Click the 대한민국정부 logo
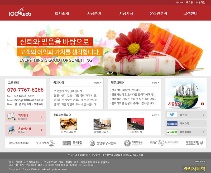Screen dimensions: 211x173 [194, 143]
